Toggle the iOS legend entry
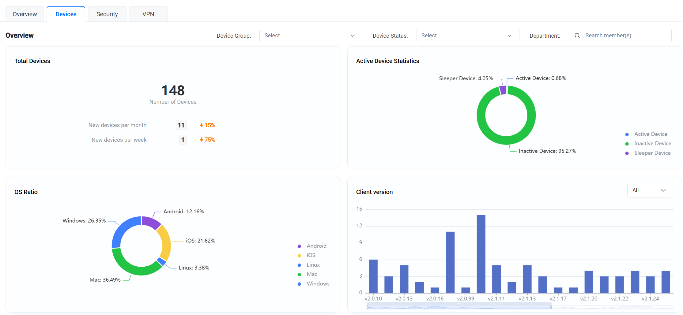 pos(306,255)
